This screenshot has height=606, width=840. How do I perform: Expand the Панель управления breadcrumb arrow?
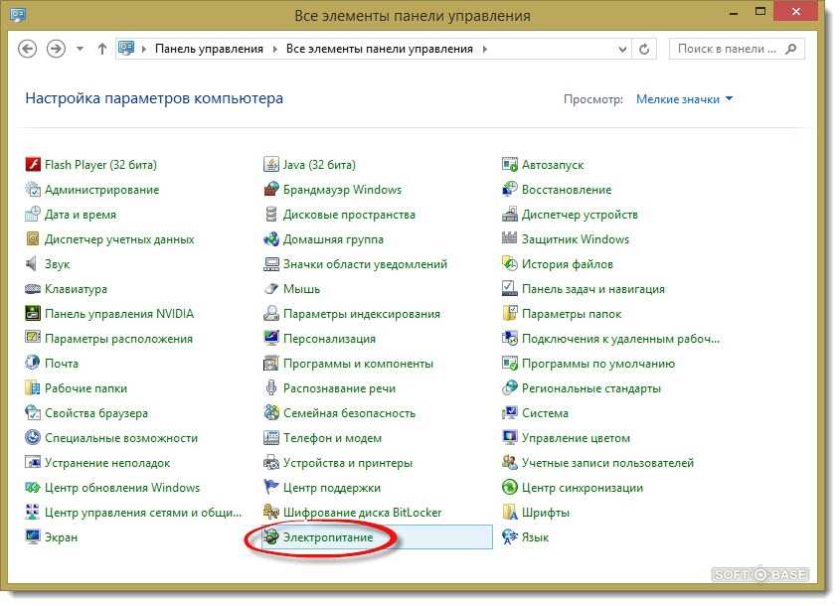274,50
